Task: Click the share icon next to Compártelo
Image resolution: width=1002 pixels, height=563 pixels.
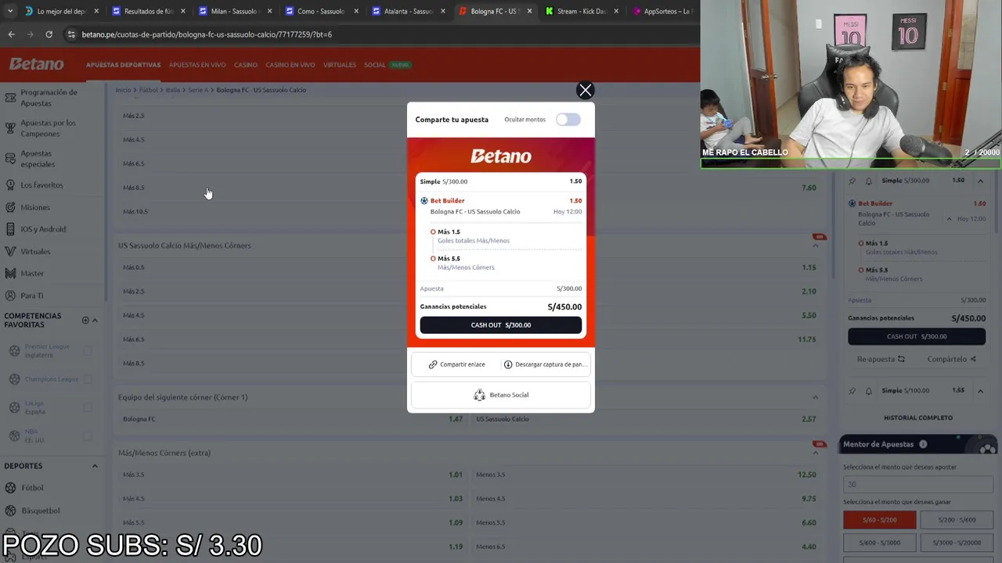Action: coord(973,359)
